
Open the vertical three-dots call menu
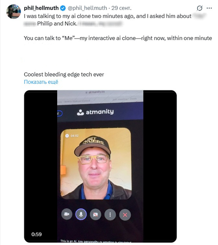coord(110,215)
